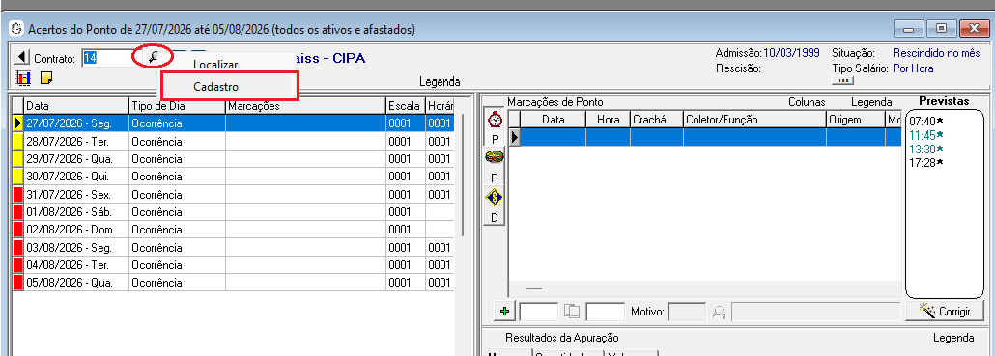Click the Crachá column header
The height and width of the screenshot is (356, 995).
coord(657,119)
